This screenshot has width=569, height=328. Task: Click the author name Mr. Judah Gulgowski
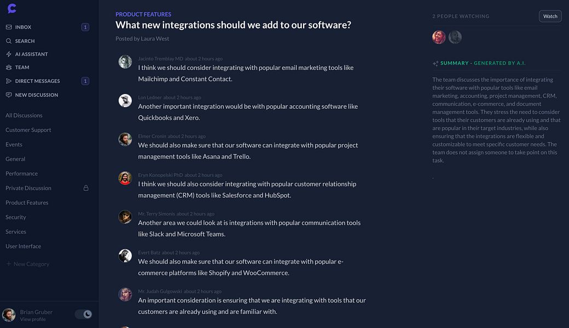pos(160,291)
